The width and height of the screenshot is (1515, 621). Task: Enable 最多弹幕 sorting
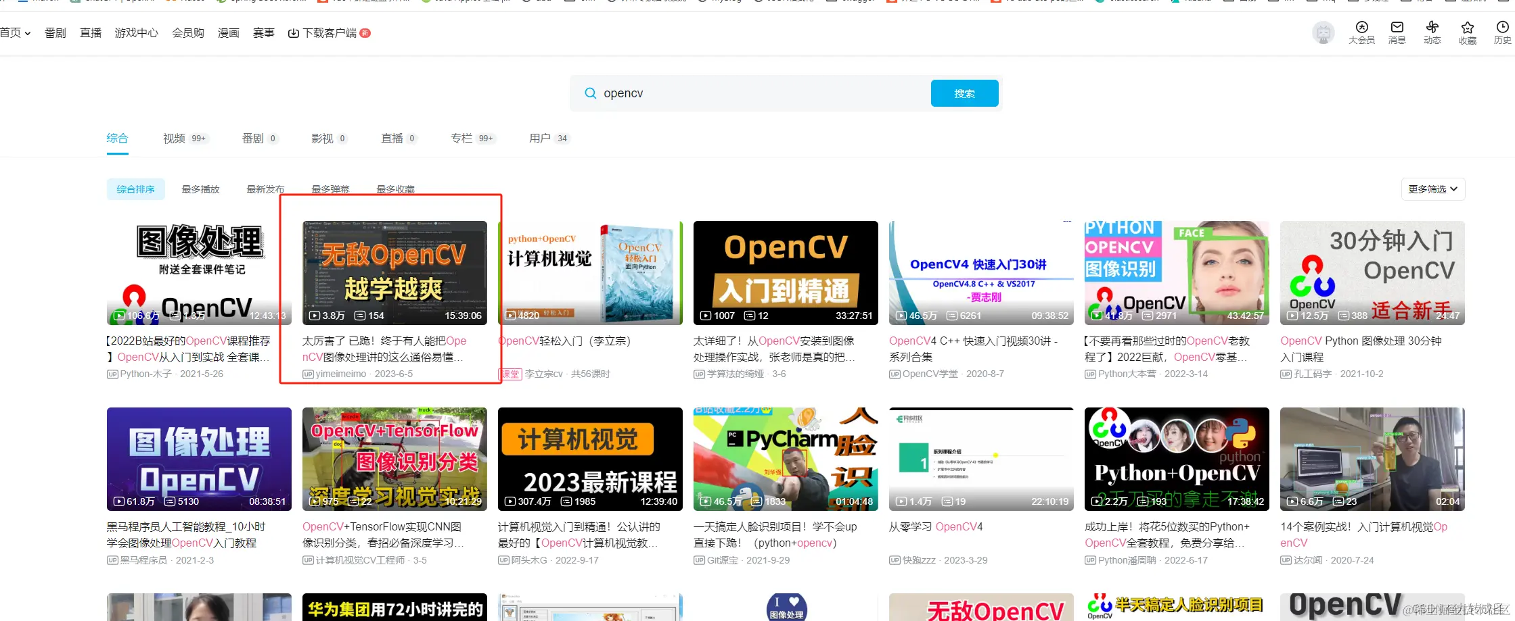tap(331, 189)
